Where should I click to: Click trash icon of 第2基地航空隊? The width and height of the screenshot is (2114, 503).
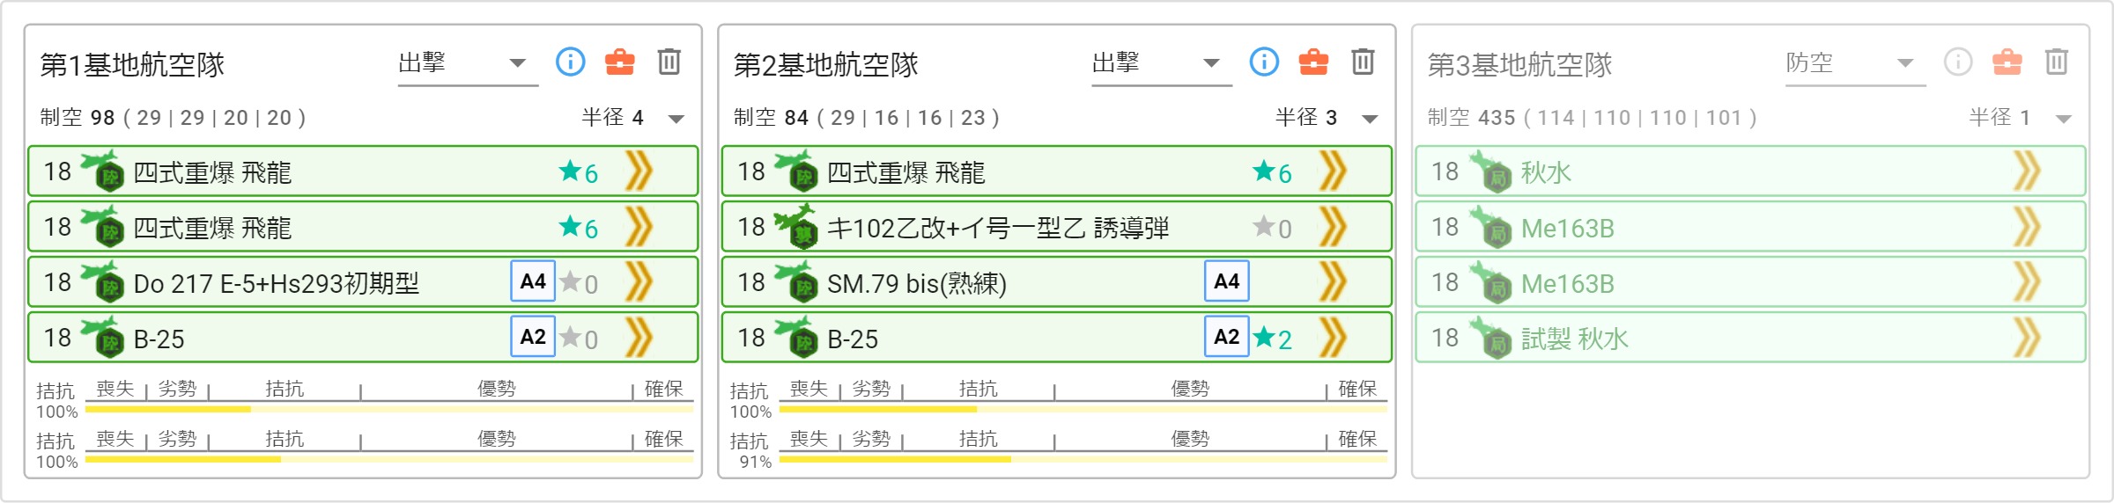click(x=1363, y=62)
